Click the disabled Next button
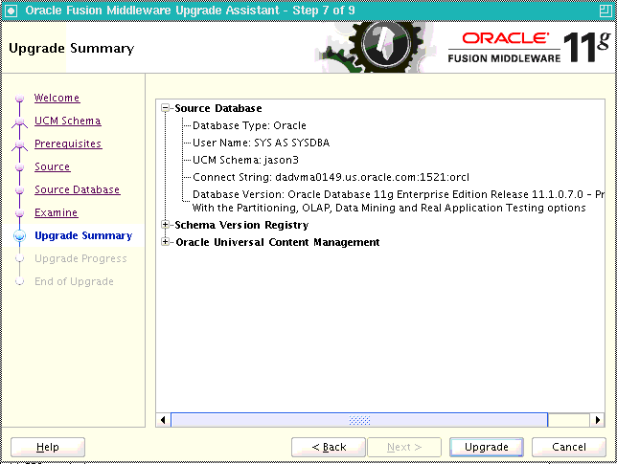 point(404,447)
